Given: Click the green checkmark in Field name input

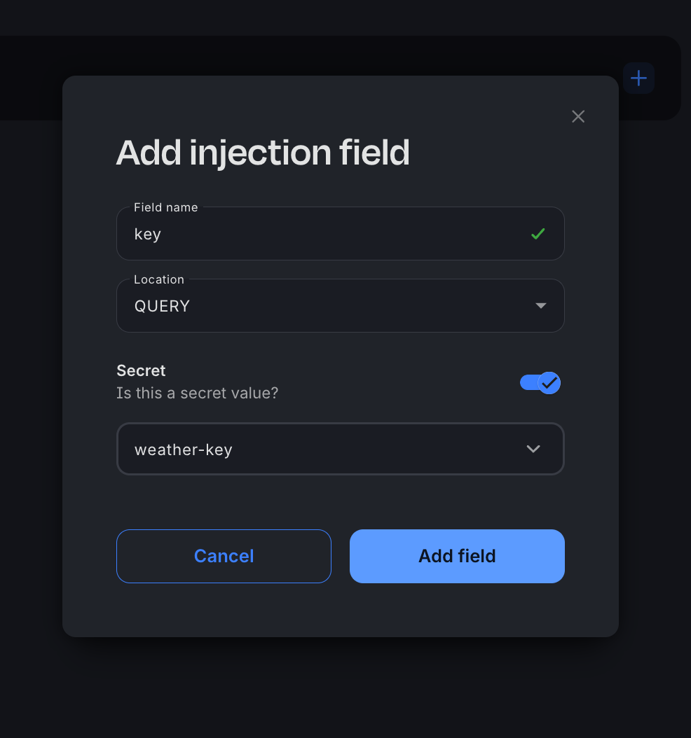Looking at the screenshot, I should (538, 234).
